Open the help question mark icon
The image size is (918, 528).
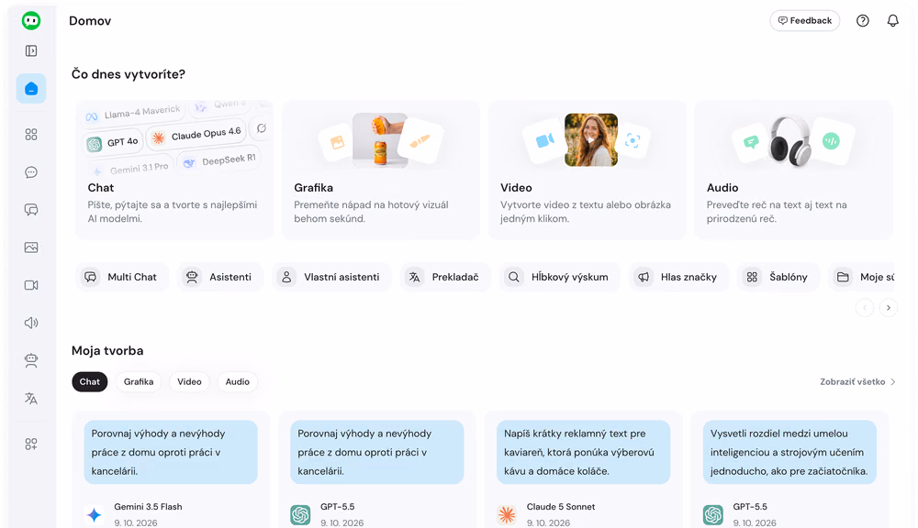pyautogui.click(x=862, y=20)
